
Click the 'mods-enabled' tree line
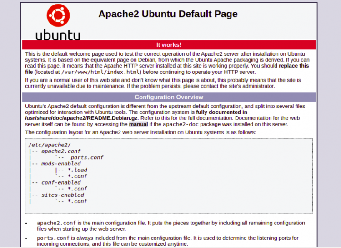coord(61,164)
